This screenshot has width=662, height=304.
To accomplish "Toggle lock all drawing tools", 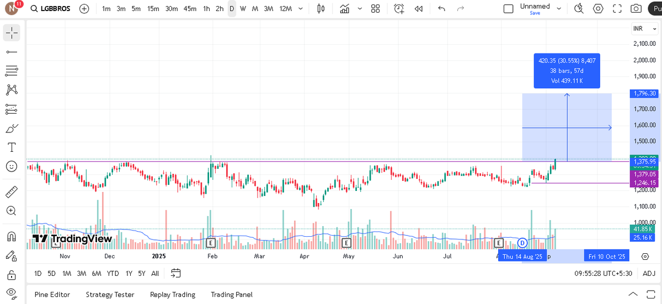I will pos(12,274).
